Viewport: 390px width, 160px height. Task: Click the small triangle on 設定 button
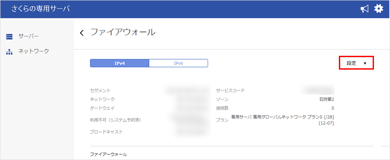click(365, 64)
